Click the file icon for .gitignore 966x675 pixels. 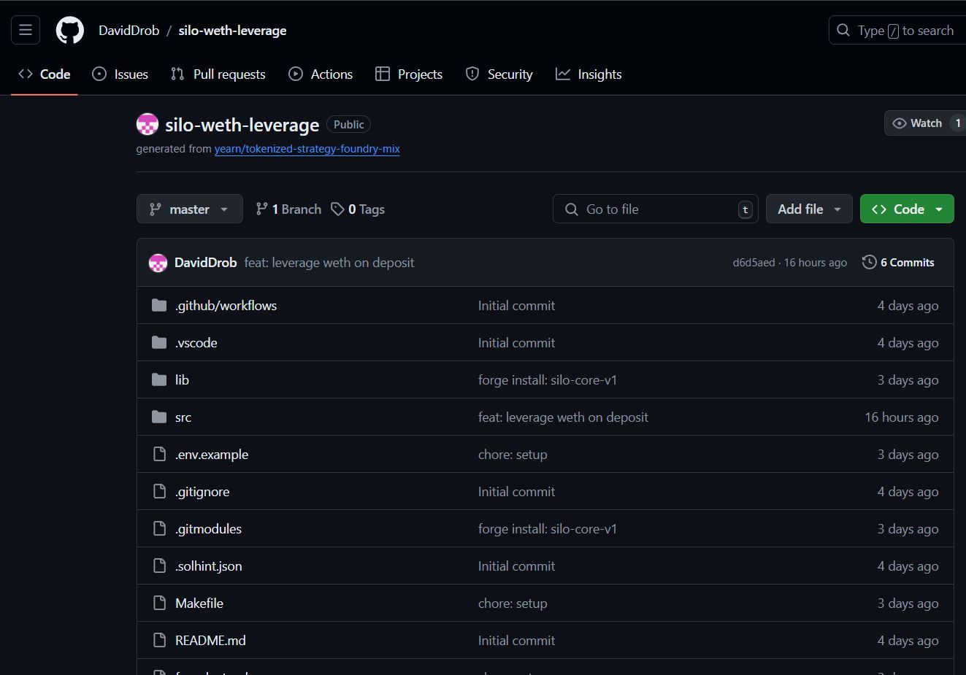pos(159,491)
